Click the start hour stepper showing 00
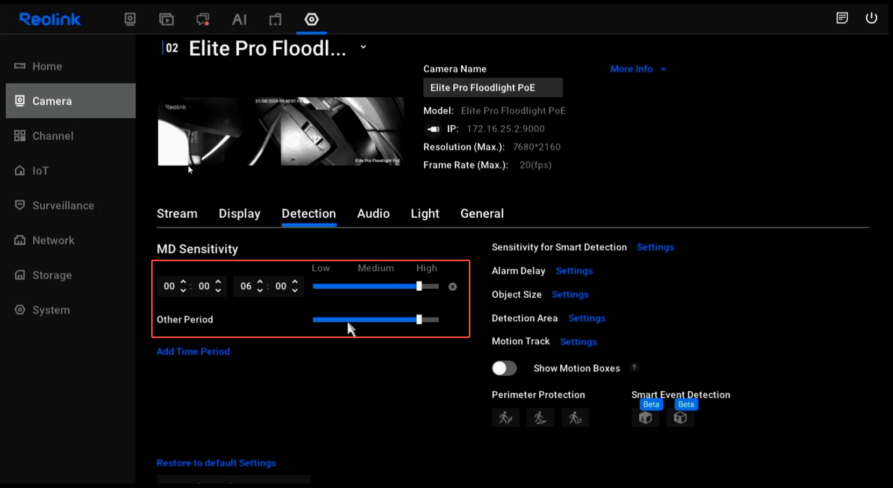Image resolution: width=893 pixels, height=488 pixels. (x=175, y=286)
